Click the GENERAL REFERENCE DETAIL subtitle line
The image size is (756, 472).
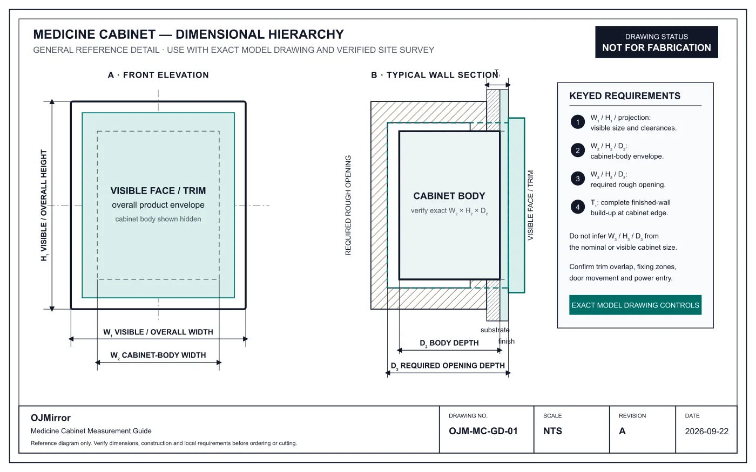coord(234,50)
